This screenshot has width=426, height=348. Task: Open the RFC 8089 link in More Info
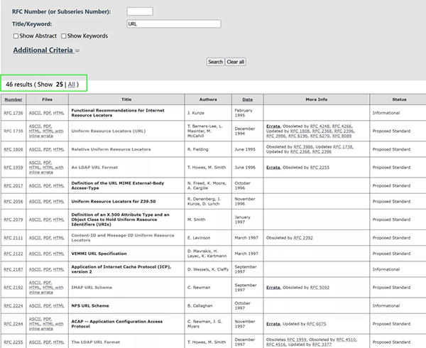(x=342, y=136)
